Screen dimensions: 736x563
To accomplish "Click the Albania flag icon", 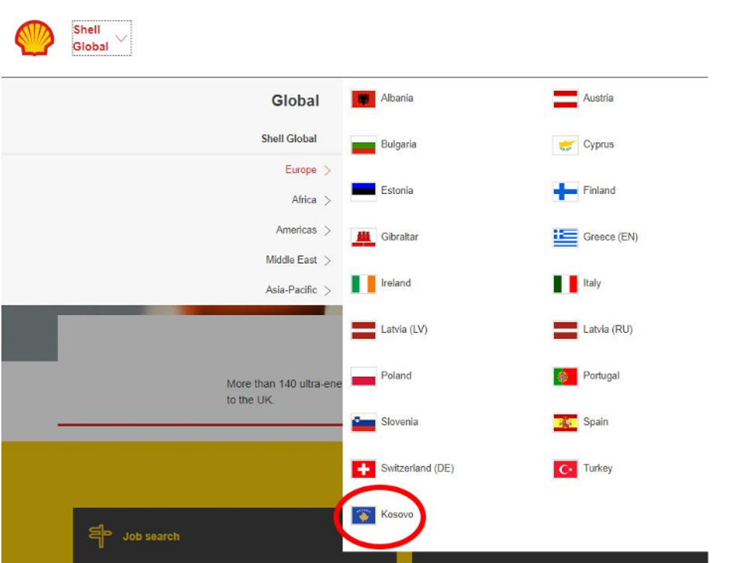I will tap(363, 99).
